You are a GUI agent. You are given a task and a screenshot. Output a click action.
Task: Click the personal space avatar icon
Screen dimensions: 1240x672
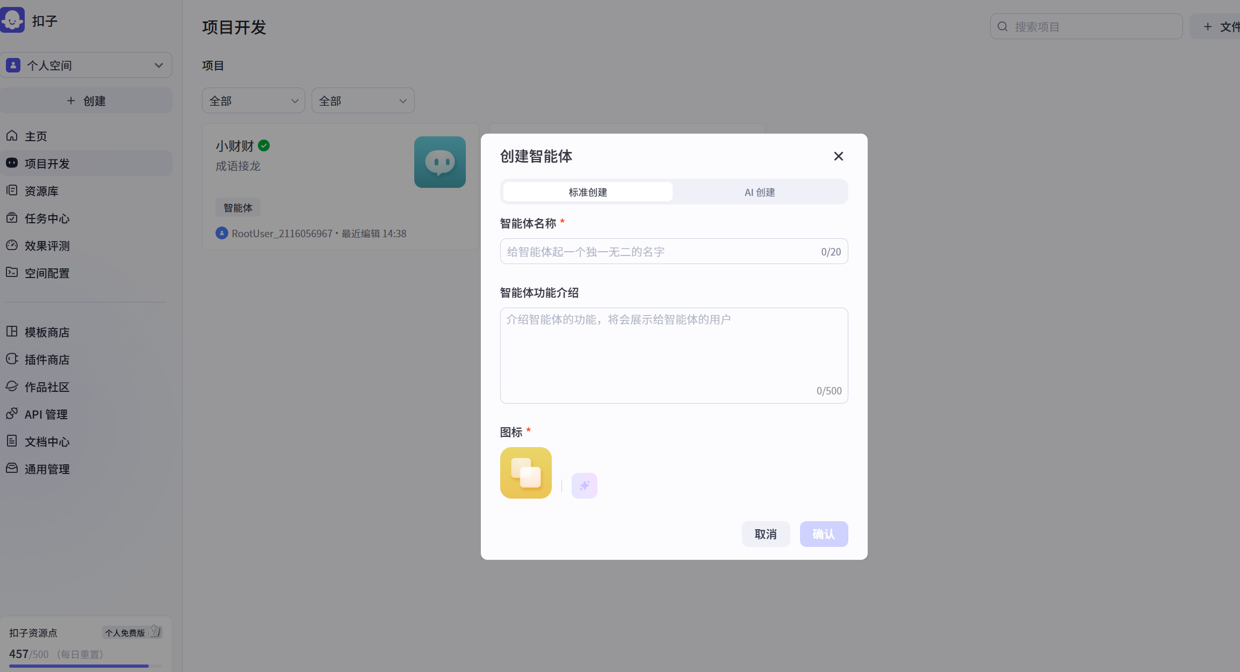click(x=13, y=65)
